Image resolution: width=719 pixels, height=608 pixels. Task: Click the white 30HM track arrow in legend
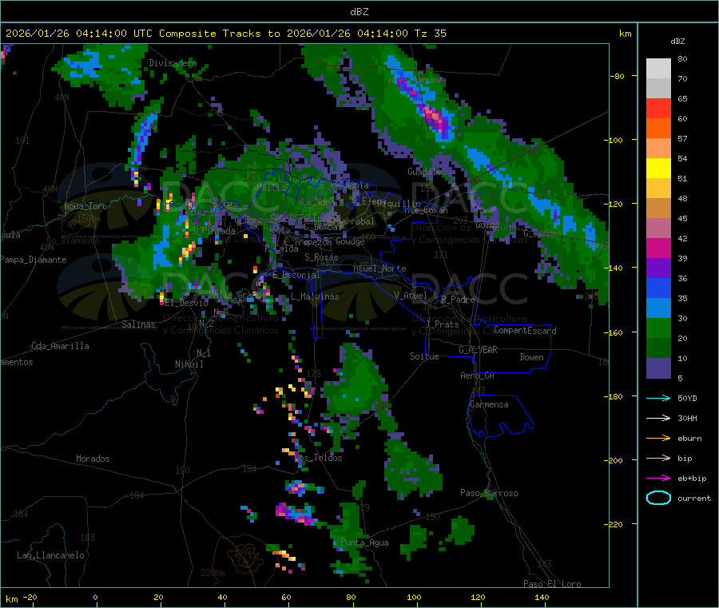click(x=658, y=418)
